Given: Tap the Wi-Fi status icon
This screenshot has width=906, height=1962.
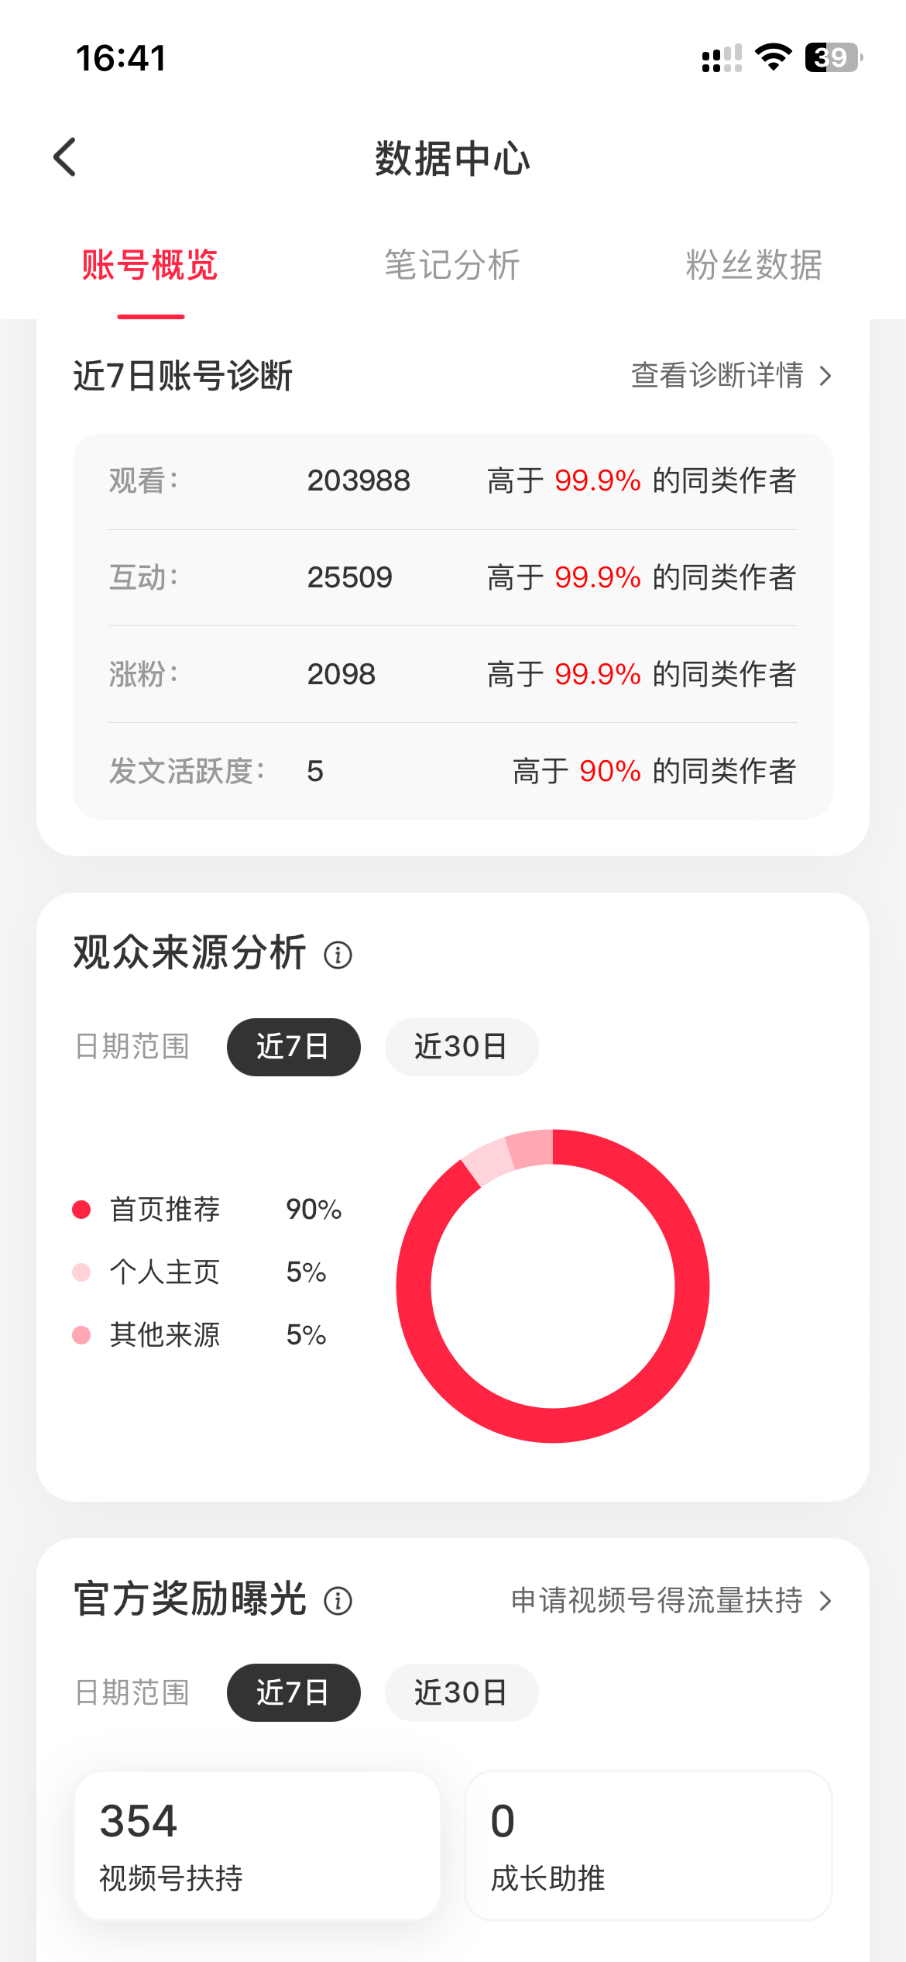Looking at the screenshot, I should click(x=773, y=57).
